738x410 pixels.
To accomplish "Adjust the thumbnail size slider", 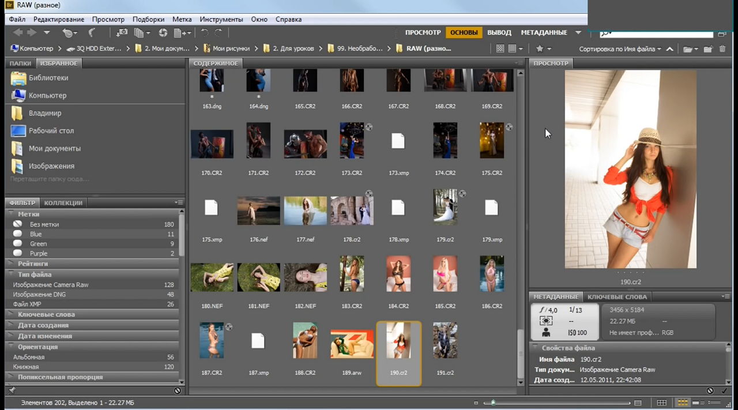I will 493,403.
